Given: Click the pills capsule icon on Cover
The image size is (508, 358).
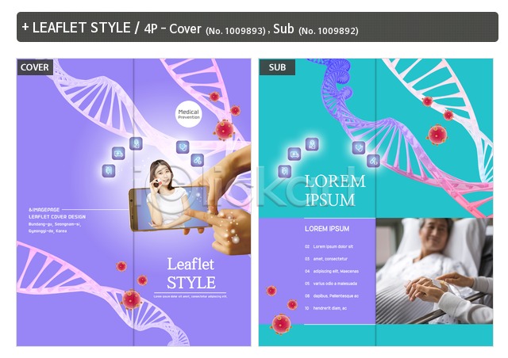Looking at the screenshot, I should point(197,160).
